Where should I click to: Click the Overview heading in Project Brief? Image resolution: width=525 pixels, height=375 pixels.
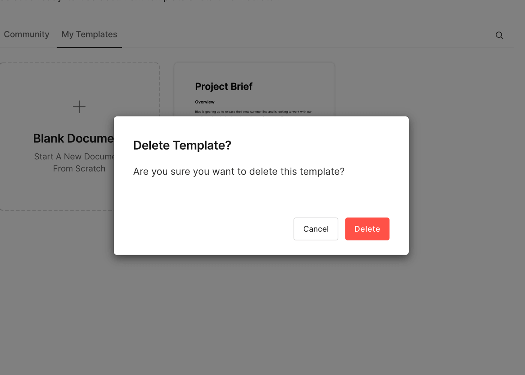205,102
